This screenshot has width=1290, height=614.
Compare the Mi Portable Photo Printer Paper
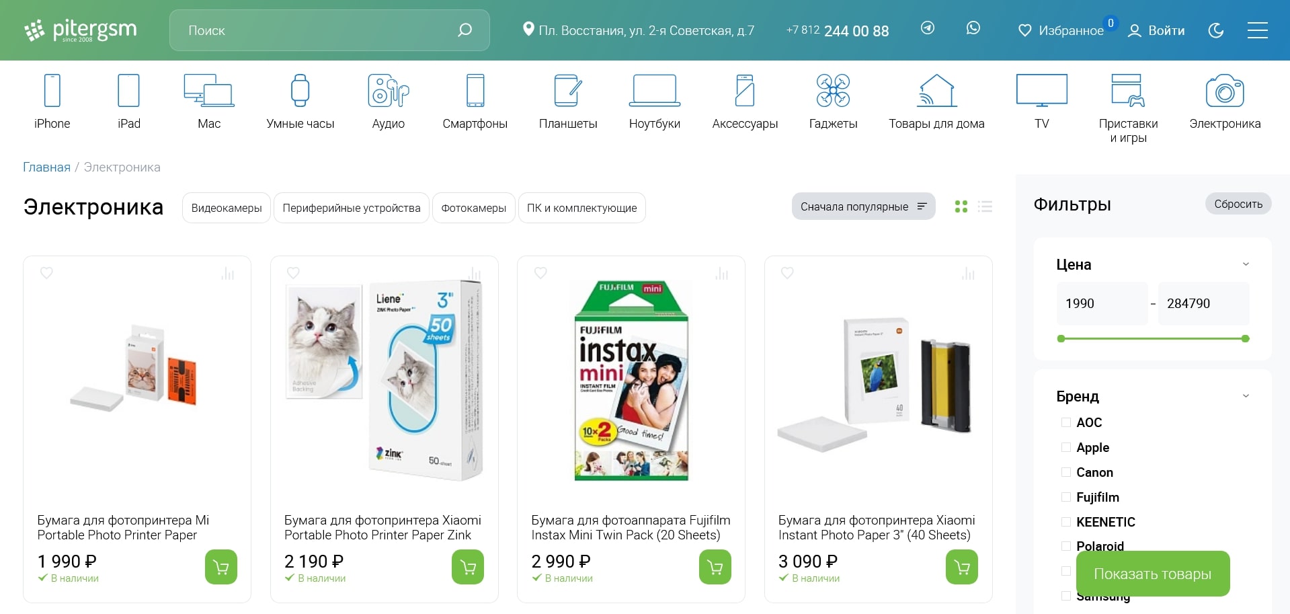pos(228,274)
